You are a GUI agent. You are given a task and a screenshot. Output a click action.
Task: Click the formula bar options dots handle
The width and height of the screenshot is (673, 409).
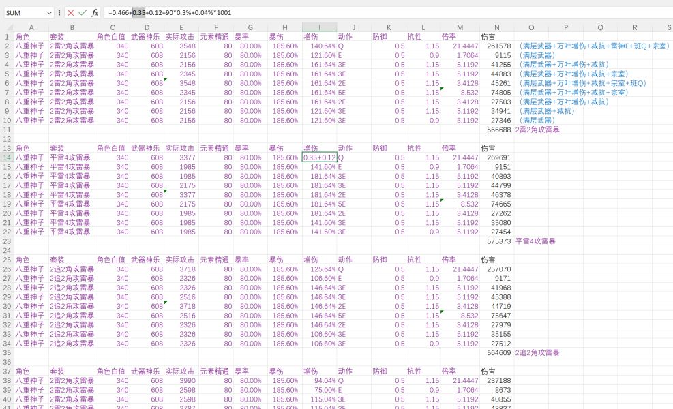[x=59, y=13]
